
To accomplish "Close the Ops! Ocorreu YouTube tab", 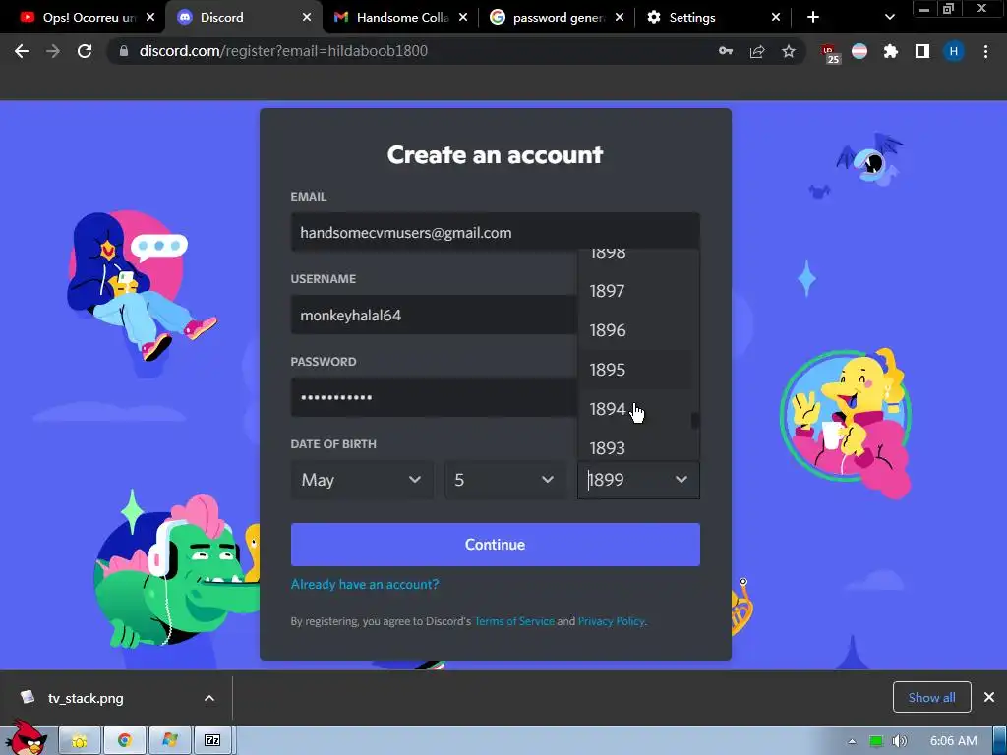I will [150, 18].
